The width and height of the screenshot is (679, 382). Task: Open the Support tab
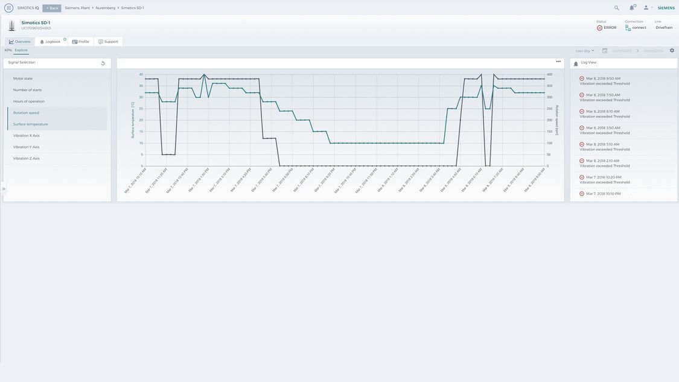point(108,42)
